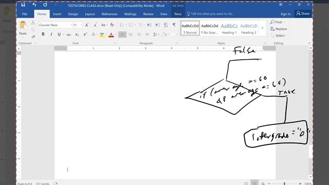Decrease font size with Shrink Font
The width and height of the screenshot is (329, 185).
(95, 25)
